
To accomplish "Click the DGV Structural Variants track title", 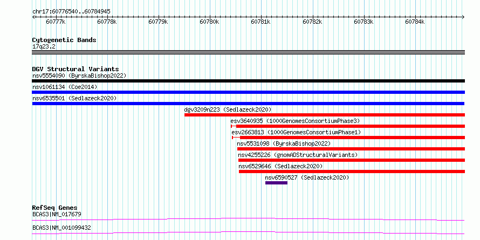I will 76,69.
